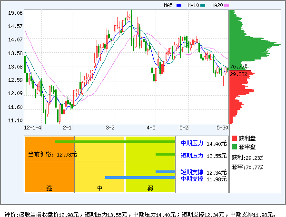This screenshot has height=217, width=286.
Task: Click the 获利:29.23% statistic
Action: click(x=247, y=158)
